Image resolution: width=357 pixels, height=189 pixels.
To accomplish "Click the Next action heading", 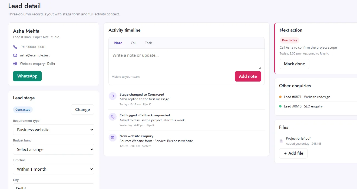I will (291, 30).
